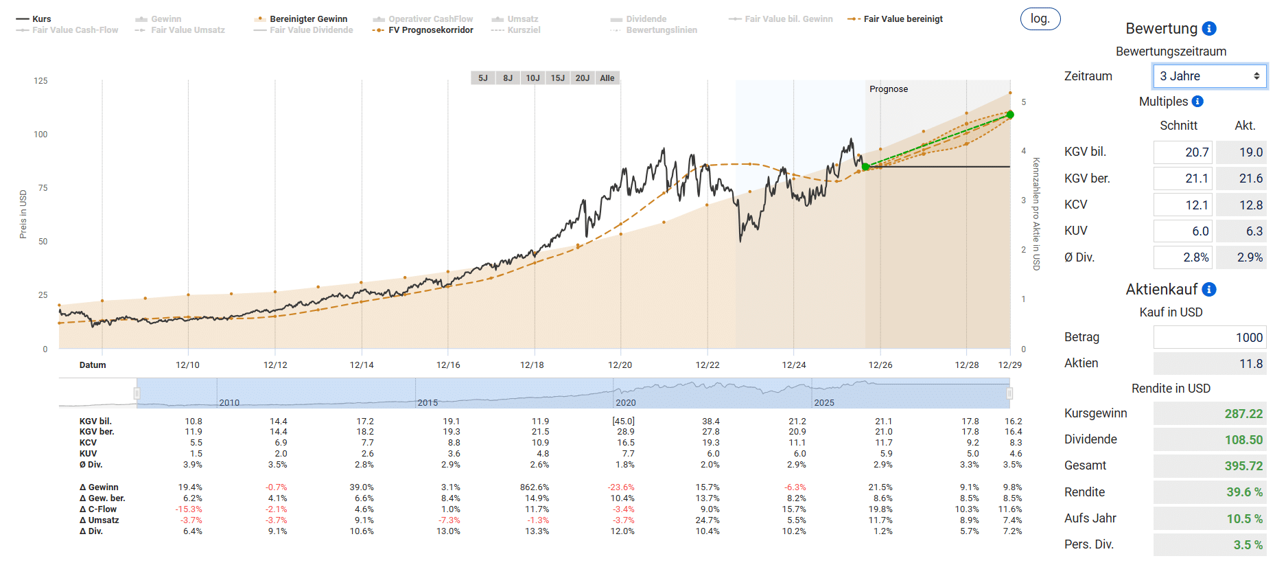Toggle the Operativer CashFlow legend icon
This screenshot has height=565, width=1275.
(x=379, y=19)
